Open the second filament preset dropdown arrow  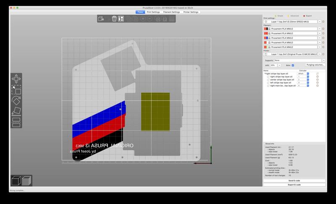pyautogui.click(x=320, y=34)
